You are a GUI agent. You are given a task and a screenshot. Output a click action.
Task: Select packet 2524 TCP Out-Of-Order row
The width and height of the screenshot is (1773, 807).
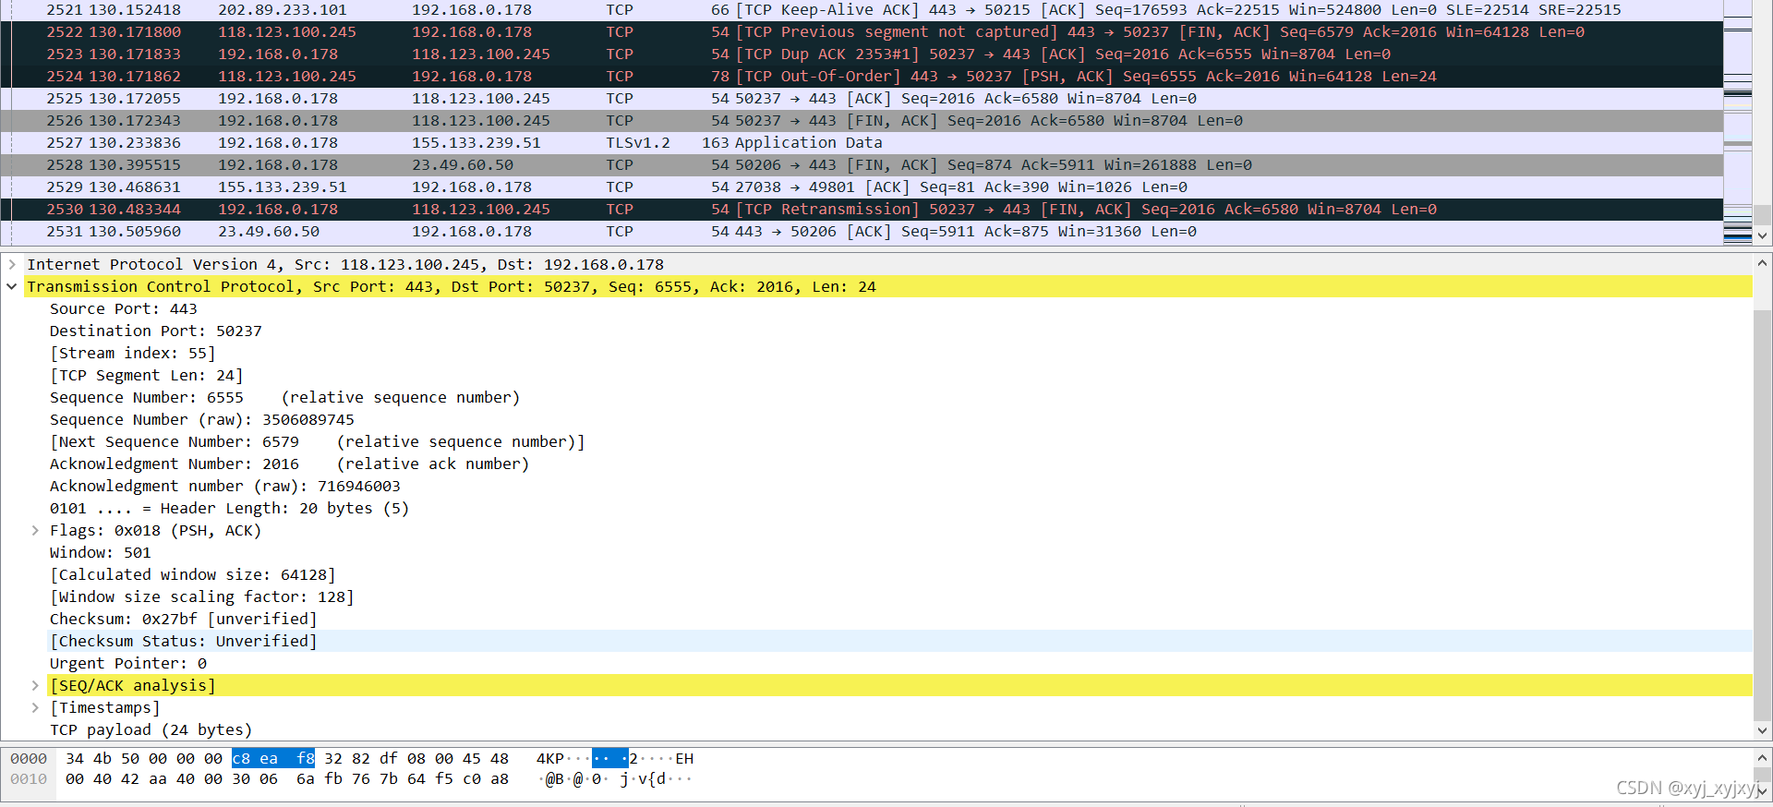862,76
